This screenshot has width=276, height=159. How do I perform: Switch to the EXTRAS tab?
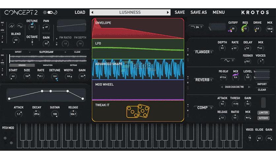click(x=73, y=65)
